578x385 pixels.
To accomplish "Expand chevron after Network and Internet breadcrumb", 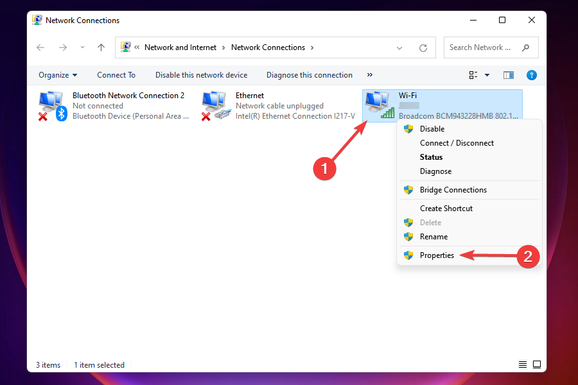I will (223, 47).
